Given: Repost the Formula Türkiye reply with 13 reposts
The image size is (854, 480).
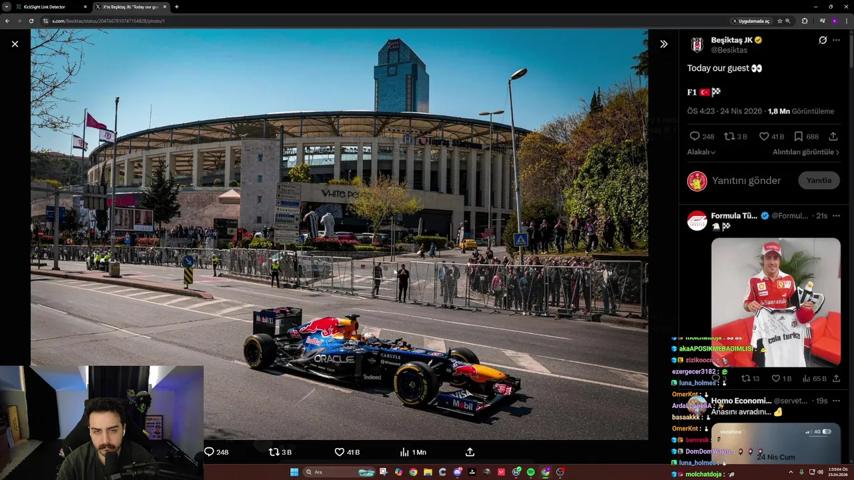Looking at the screenshot, I should pos(746,379).
